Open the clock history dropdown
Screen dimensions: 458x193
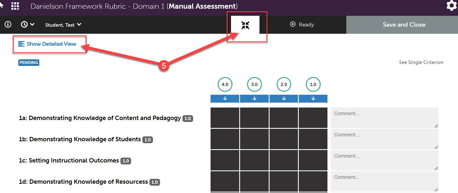coord(28,24)
